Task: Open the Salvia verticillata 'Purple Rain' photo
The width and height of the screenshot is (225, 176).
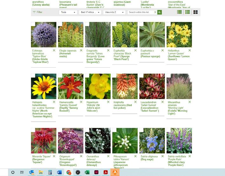Action: click(x=179, y=140)
